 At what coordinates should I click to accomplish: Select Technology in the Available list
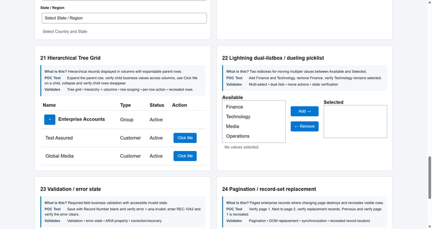click(x=254, y=116)
